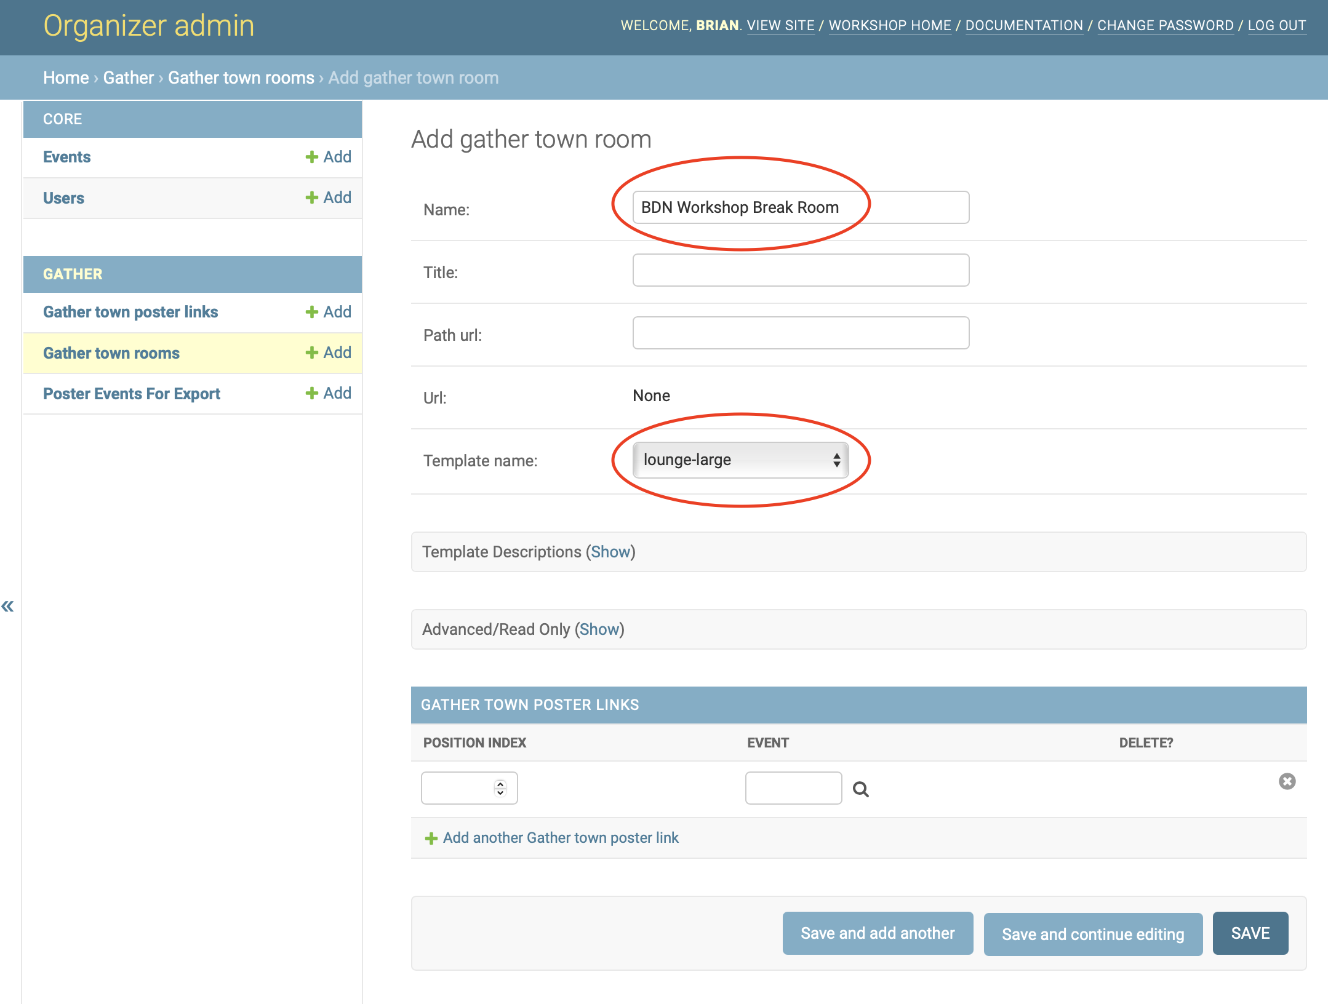
Task: Focus the Position index number field
Action: [x=469, y=788]
